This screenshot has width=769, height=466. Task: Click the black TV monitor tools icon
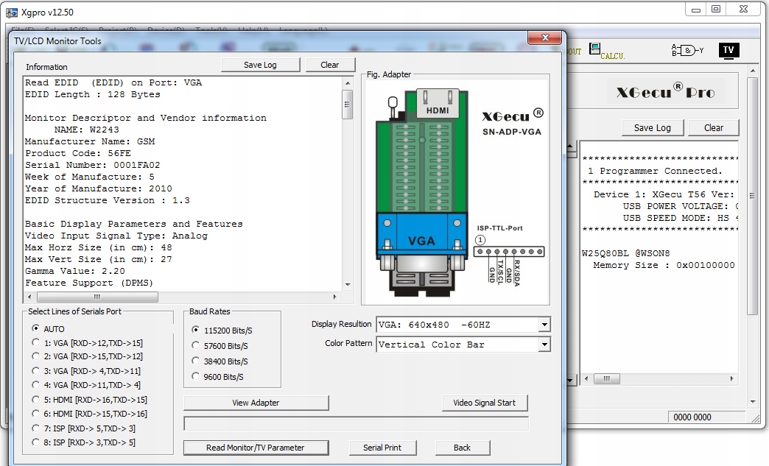click(x=728, y=50)
